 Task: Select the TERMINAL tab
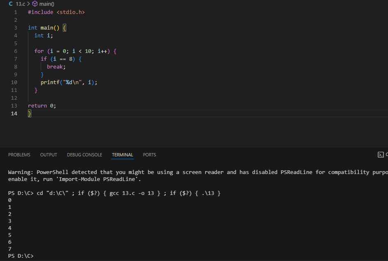tap(122, 155)
